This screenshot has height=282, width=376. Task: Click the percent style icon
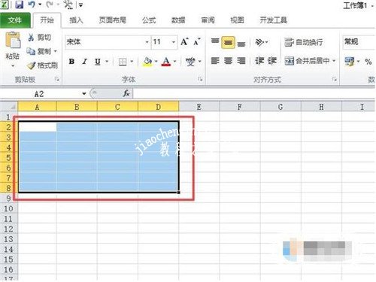[x=368, y=62]
